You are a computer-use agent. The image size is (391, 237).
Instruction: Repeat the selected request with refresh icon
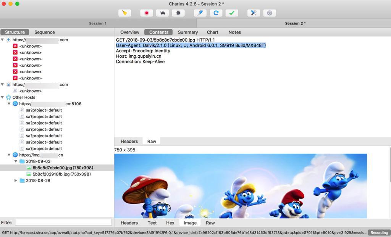pyautogui.click(x=216, y=13)
